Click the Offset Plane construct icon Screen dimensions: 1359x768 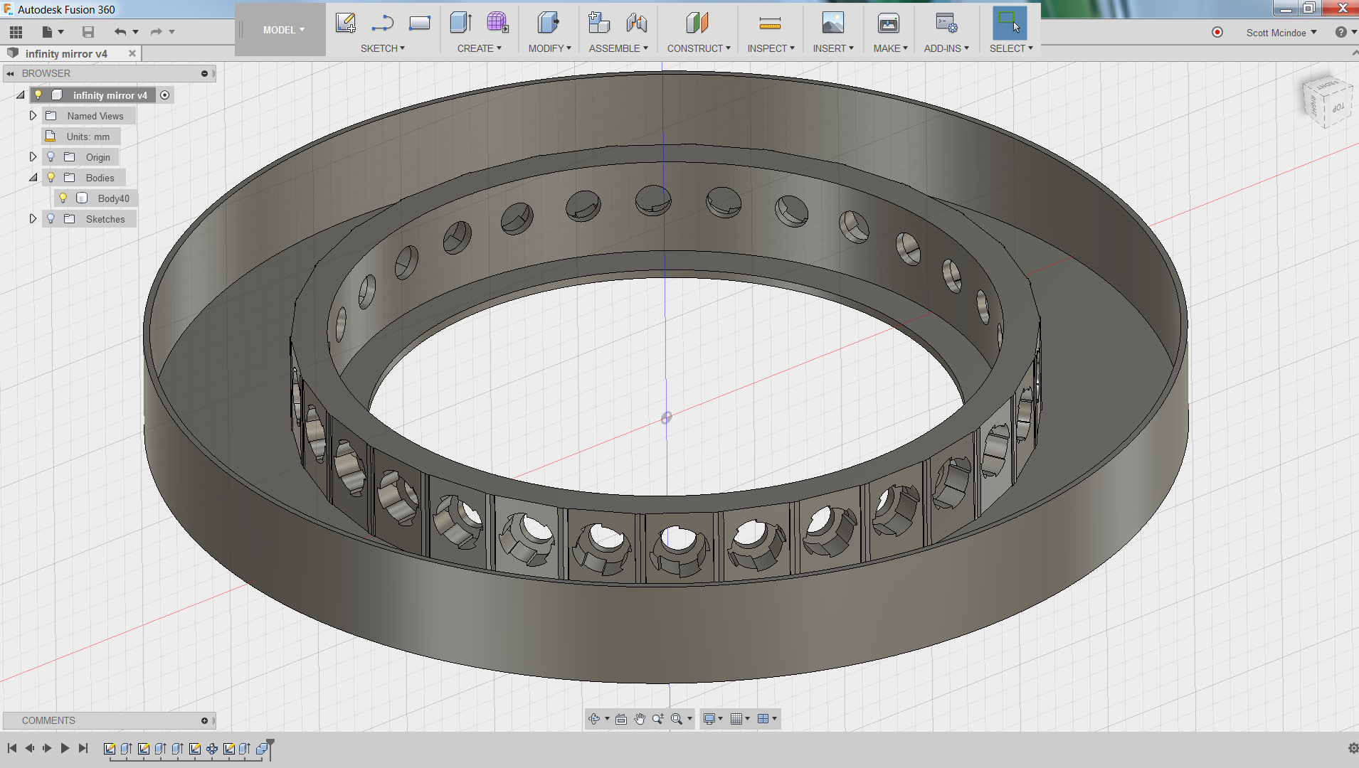[x=698, y=23]
